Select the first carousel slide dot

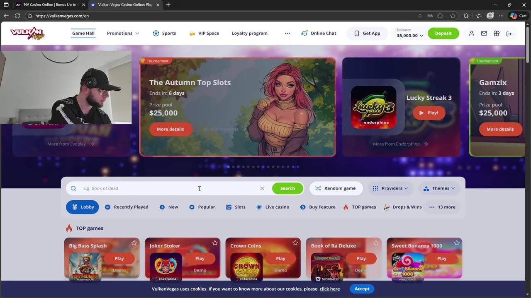click(x=228, y=167)
